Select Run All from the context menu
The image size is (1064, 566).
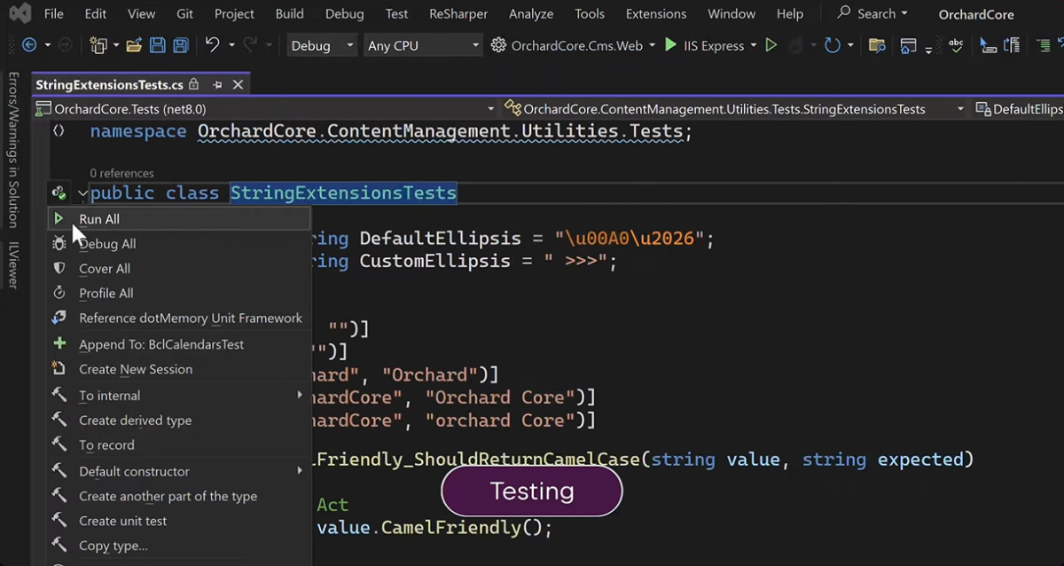tap(99, 219)
